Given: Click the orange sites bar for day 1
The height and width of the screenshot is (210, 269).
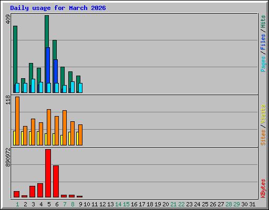Looking at the screenshot, I should (x=17, y=121).
